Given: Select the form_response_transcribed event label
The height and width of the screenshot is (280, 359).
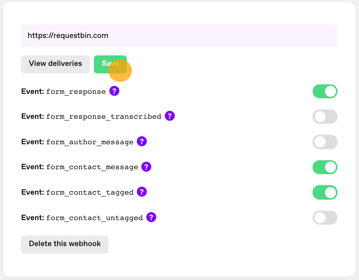Looking at the screenshot, I should click(91, 117).
